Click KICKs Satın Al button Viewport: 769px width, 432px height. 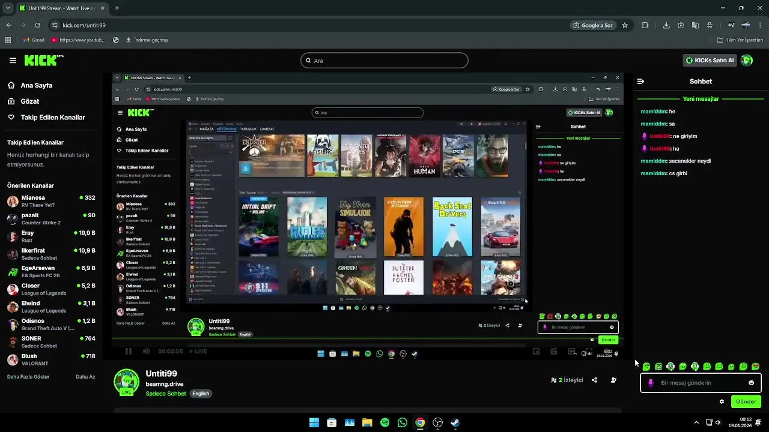[x=710, y=60]
